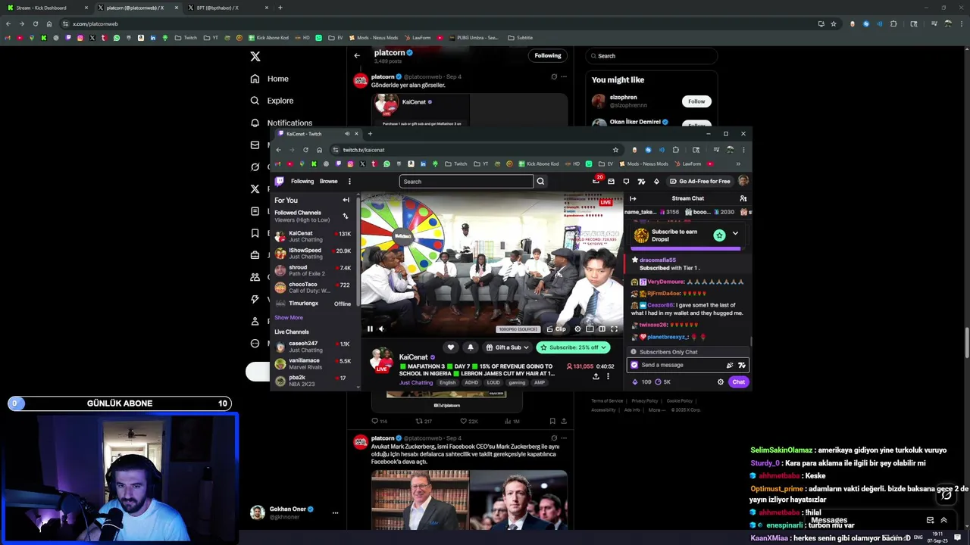Image resolution: width=970 pixels, height=545 pixels.
Task: Click the LOUD stream tag
Action: point(493,382)
